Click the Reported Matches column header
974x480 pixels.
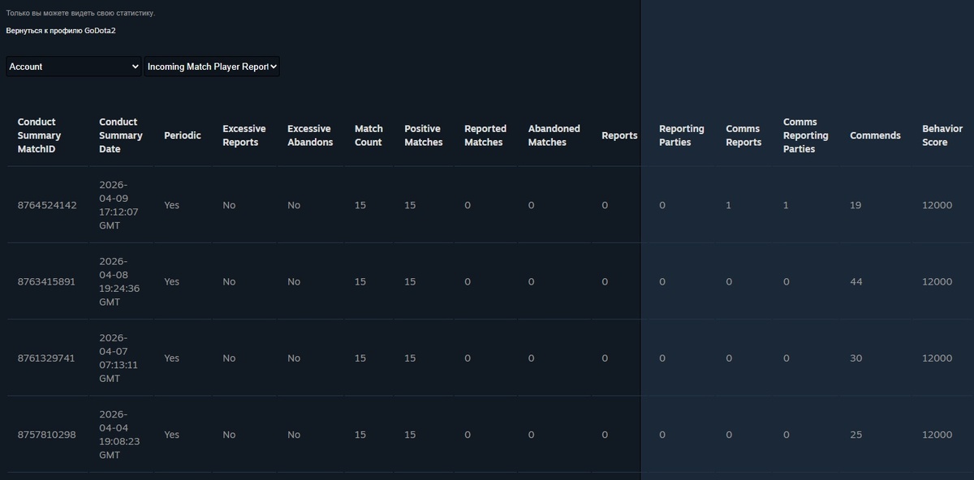(x=485, y=135)
